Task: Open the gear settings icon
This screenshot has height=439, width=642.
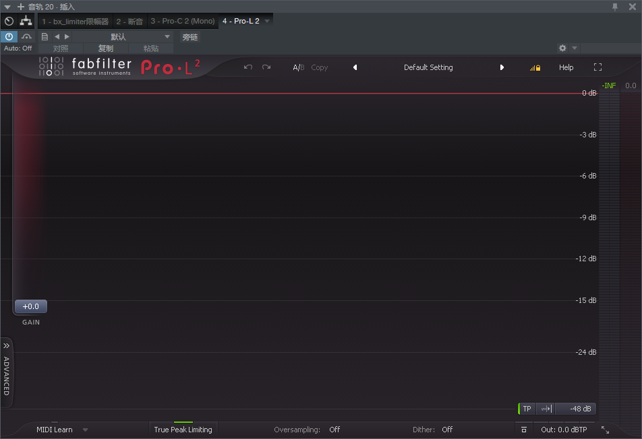Action: [562, 48]
